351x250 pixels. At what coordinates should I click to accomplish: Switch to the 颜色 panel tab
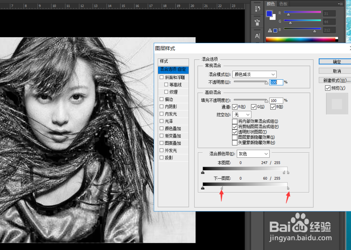coord(270,4)
